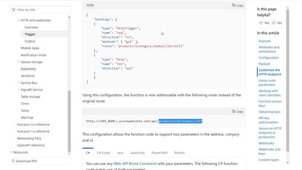Switch to the C# tab
The width and height of the screenshot is (302, 170).
(88, 153)
